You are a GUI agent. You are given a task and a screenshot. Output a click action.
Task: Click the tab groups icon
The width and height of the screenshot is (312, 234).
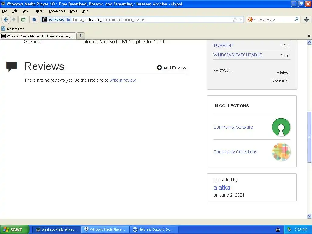[309, 36]
